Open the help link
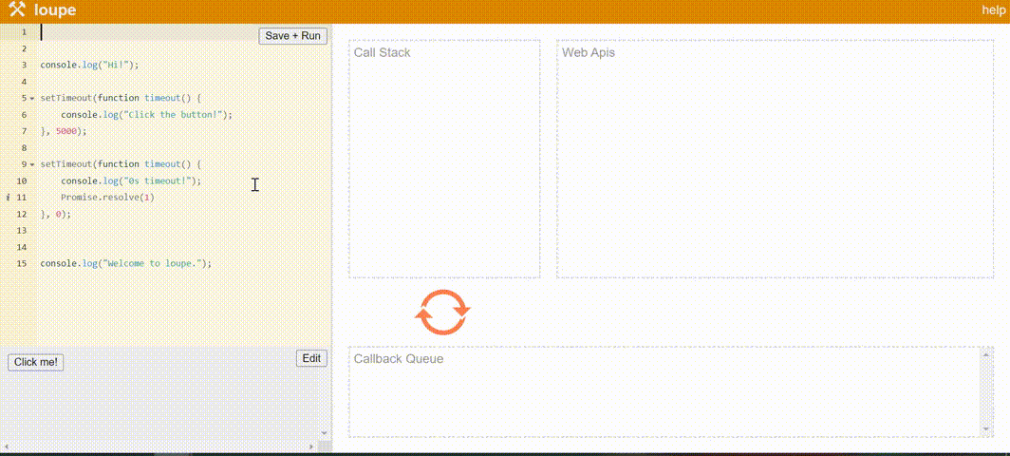Image resolution: width=1010 pixels, height=456 pixels. point(993,9)
